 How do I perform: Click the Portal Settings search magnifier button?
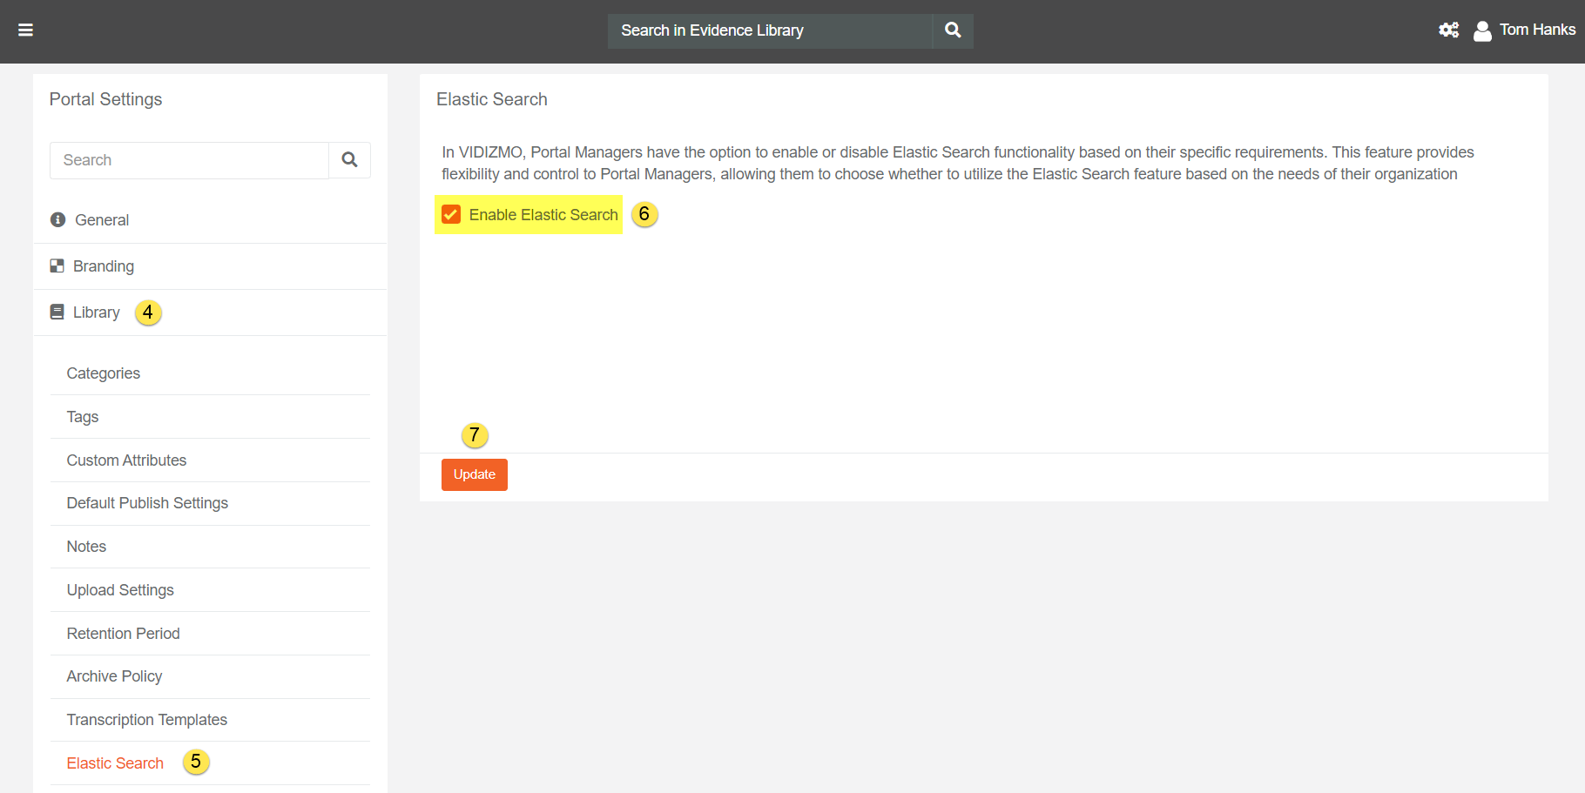pos(349,160)
